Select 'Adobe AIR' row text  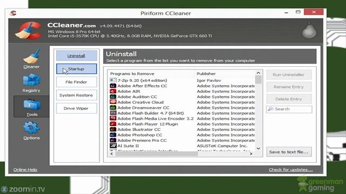click(129, 91)
